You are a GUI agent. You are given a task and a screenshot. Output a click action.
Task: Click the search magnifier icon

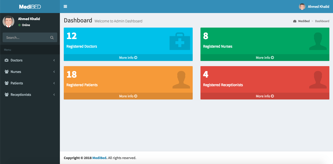[52, 38]
